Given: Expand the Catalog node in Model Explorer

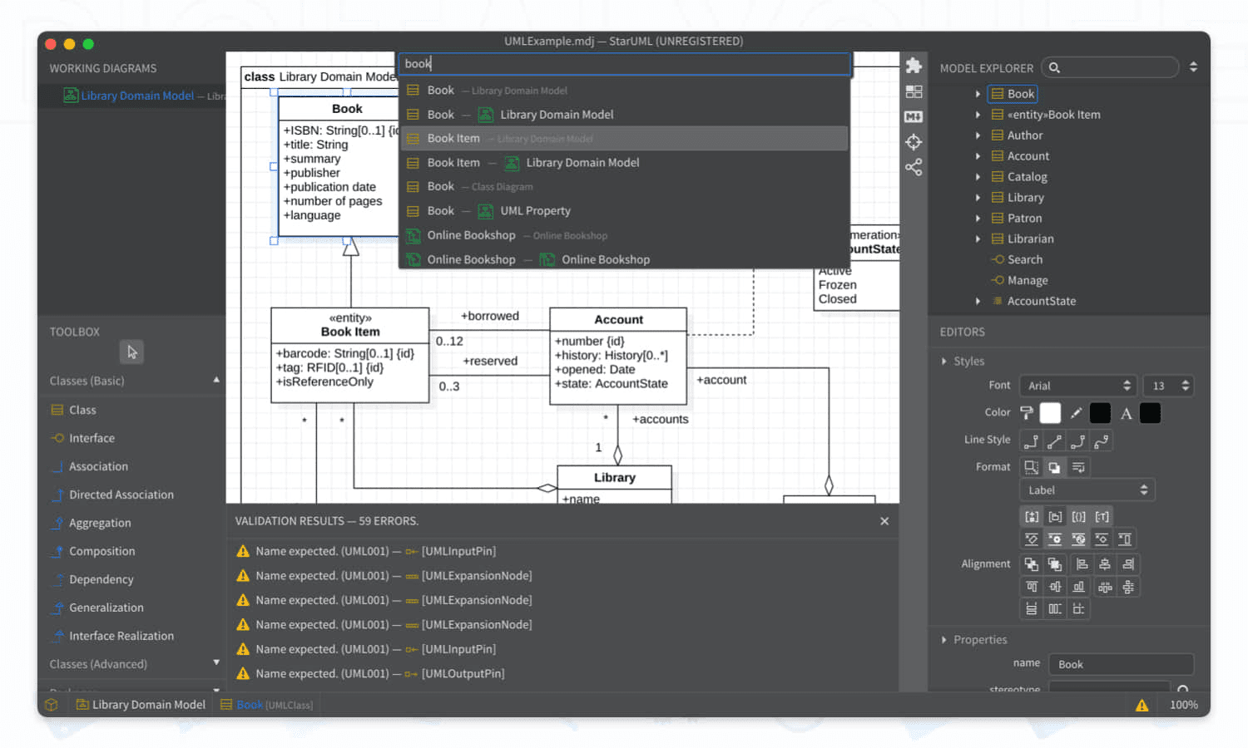Looking at the screenshot, I should 978,177.
